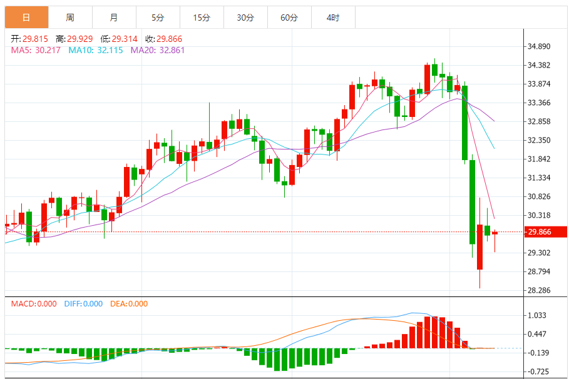The width and height of the screenshot is (569, 379).
Task: Select the 日 daily chart tab
Action: (26, 18)
